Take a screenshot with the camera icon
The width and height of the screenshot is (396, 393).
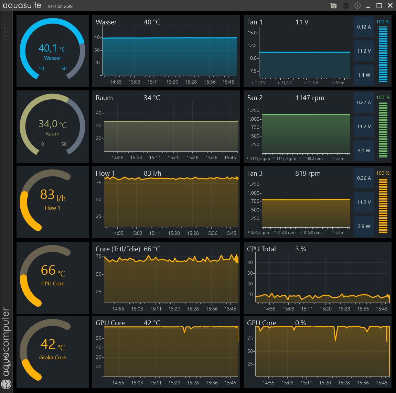click(333, 6)
